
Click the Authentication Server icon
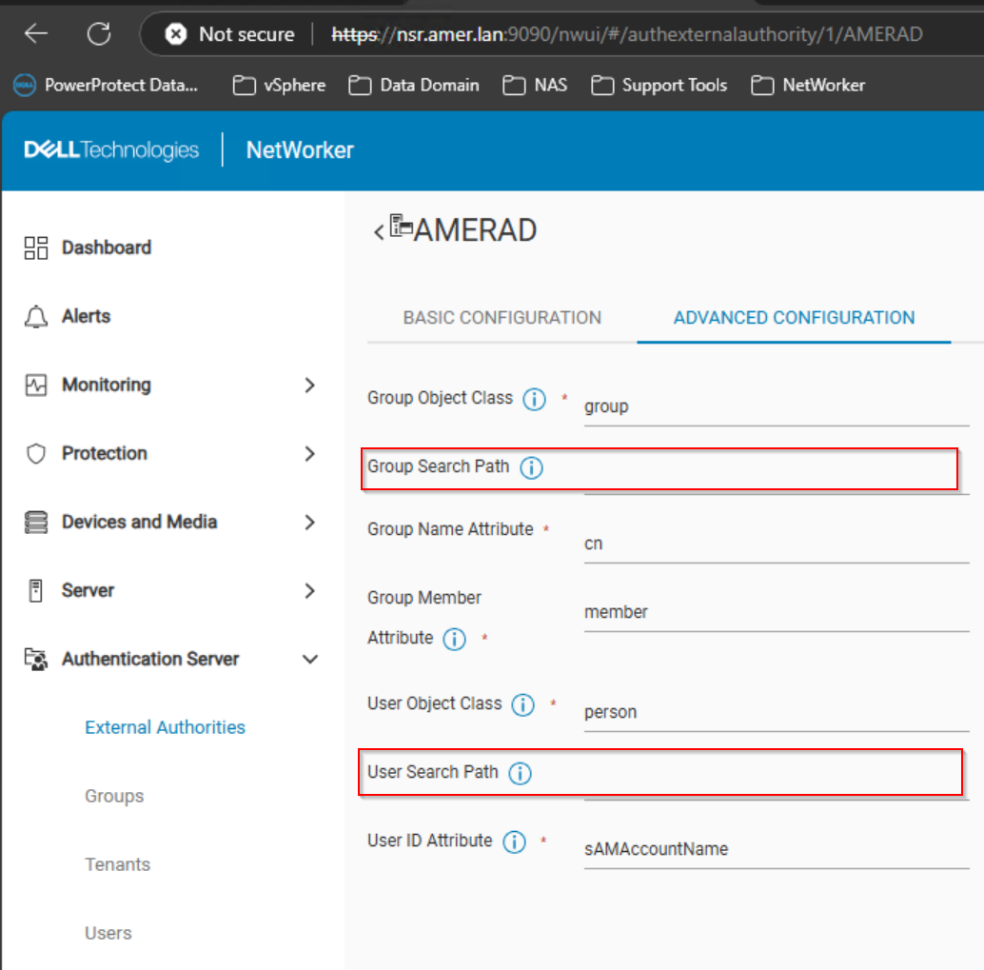36,658
